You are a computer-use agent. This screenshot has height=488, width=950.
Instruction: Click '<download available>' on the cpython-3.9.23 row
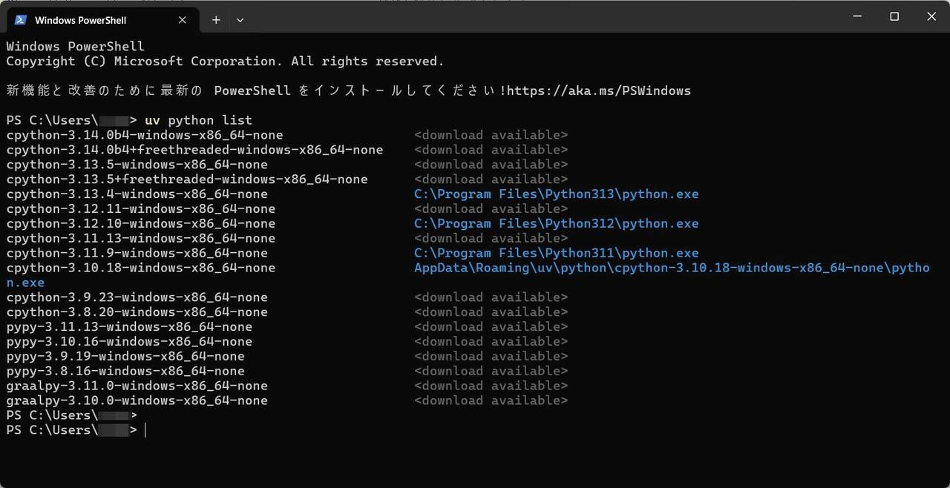[x=491, y=297]
